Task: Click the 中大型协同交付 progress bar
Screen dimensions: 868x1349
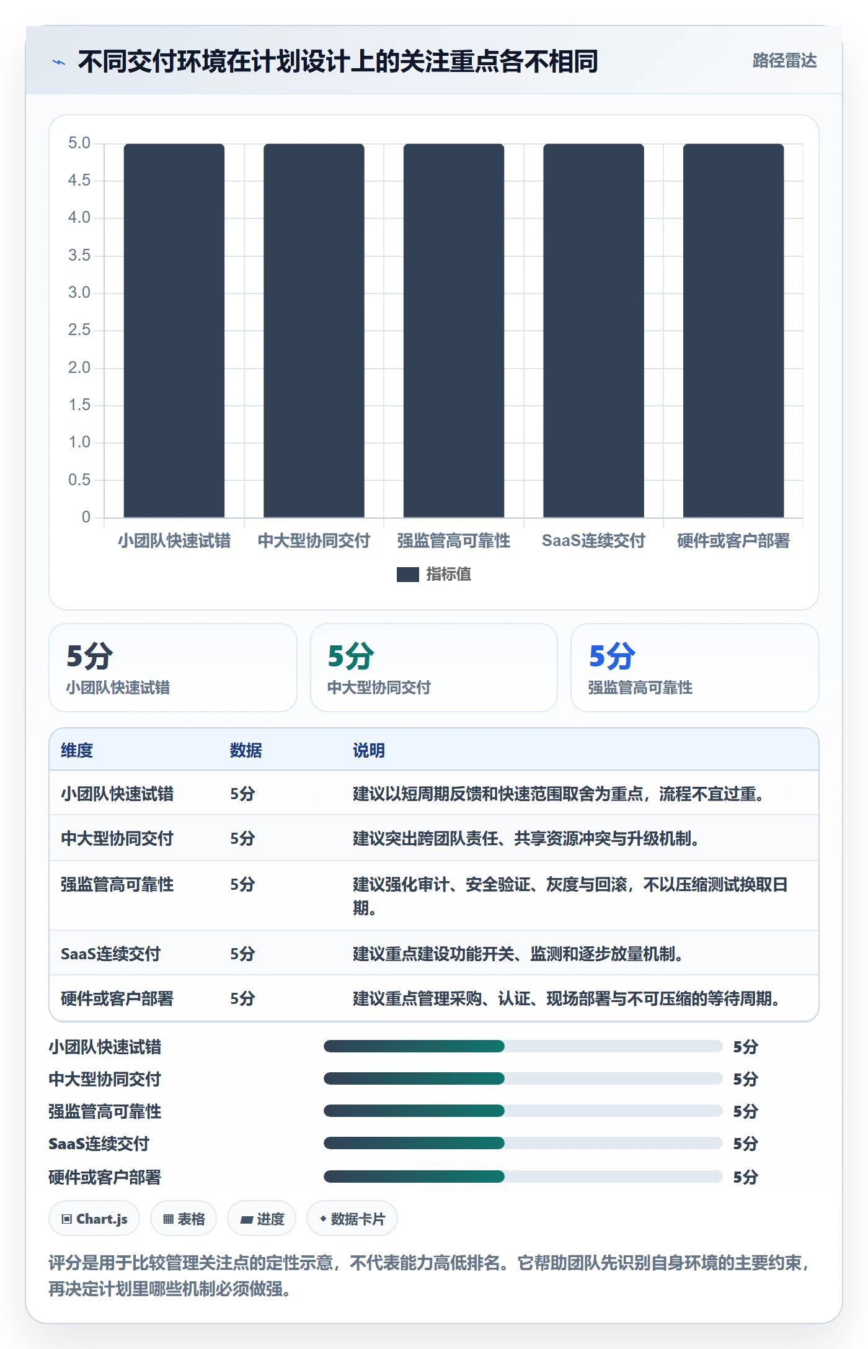Action: click(523, 1079)
